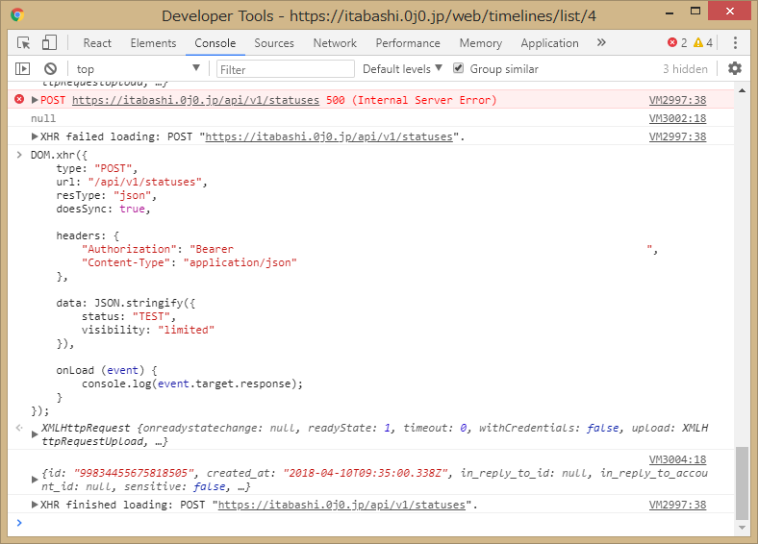The image size is (758, 544).
Task: Open the VM3004:18 source link
Action: tap(677, 459)
